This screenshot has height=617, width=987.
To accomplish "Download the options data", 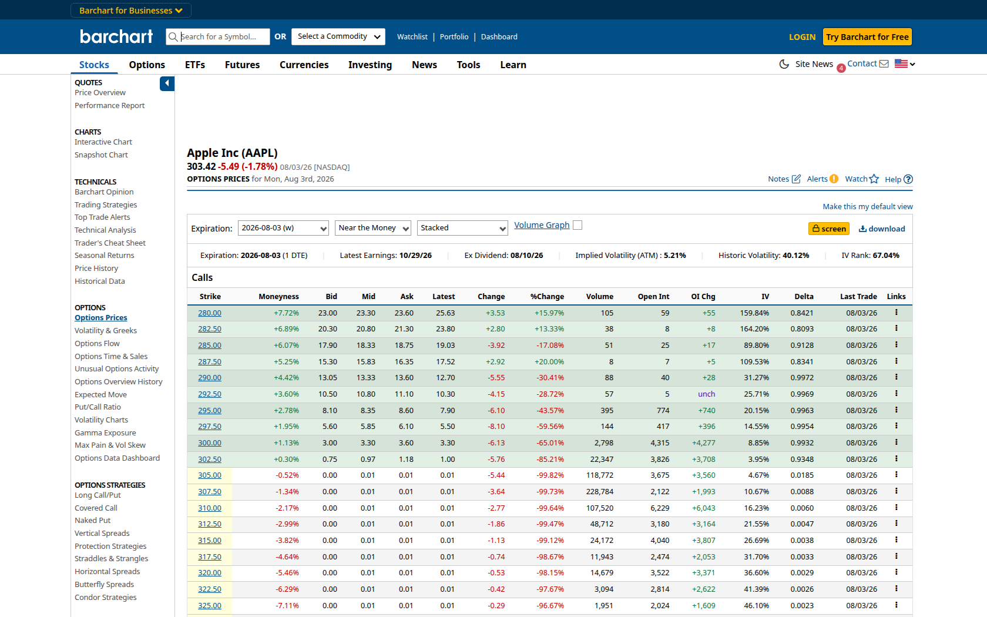I will (882, 229).
